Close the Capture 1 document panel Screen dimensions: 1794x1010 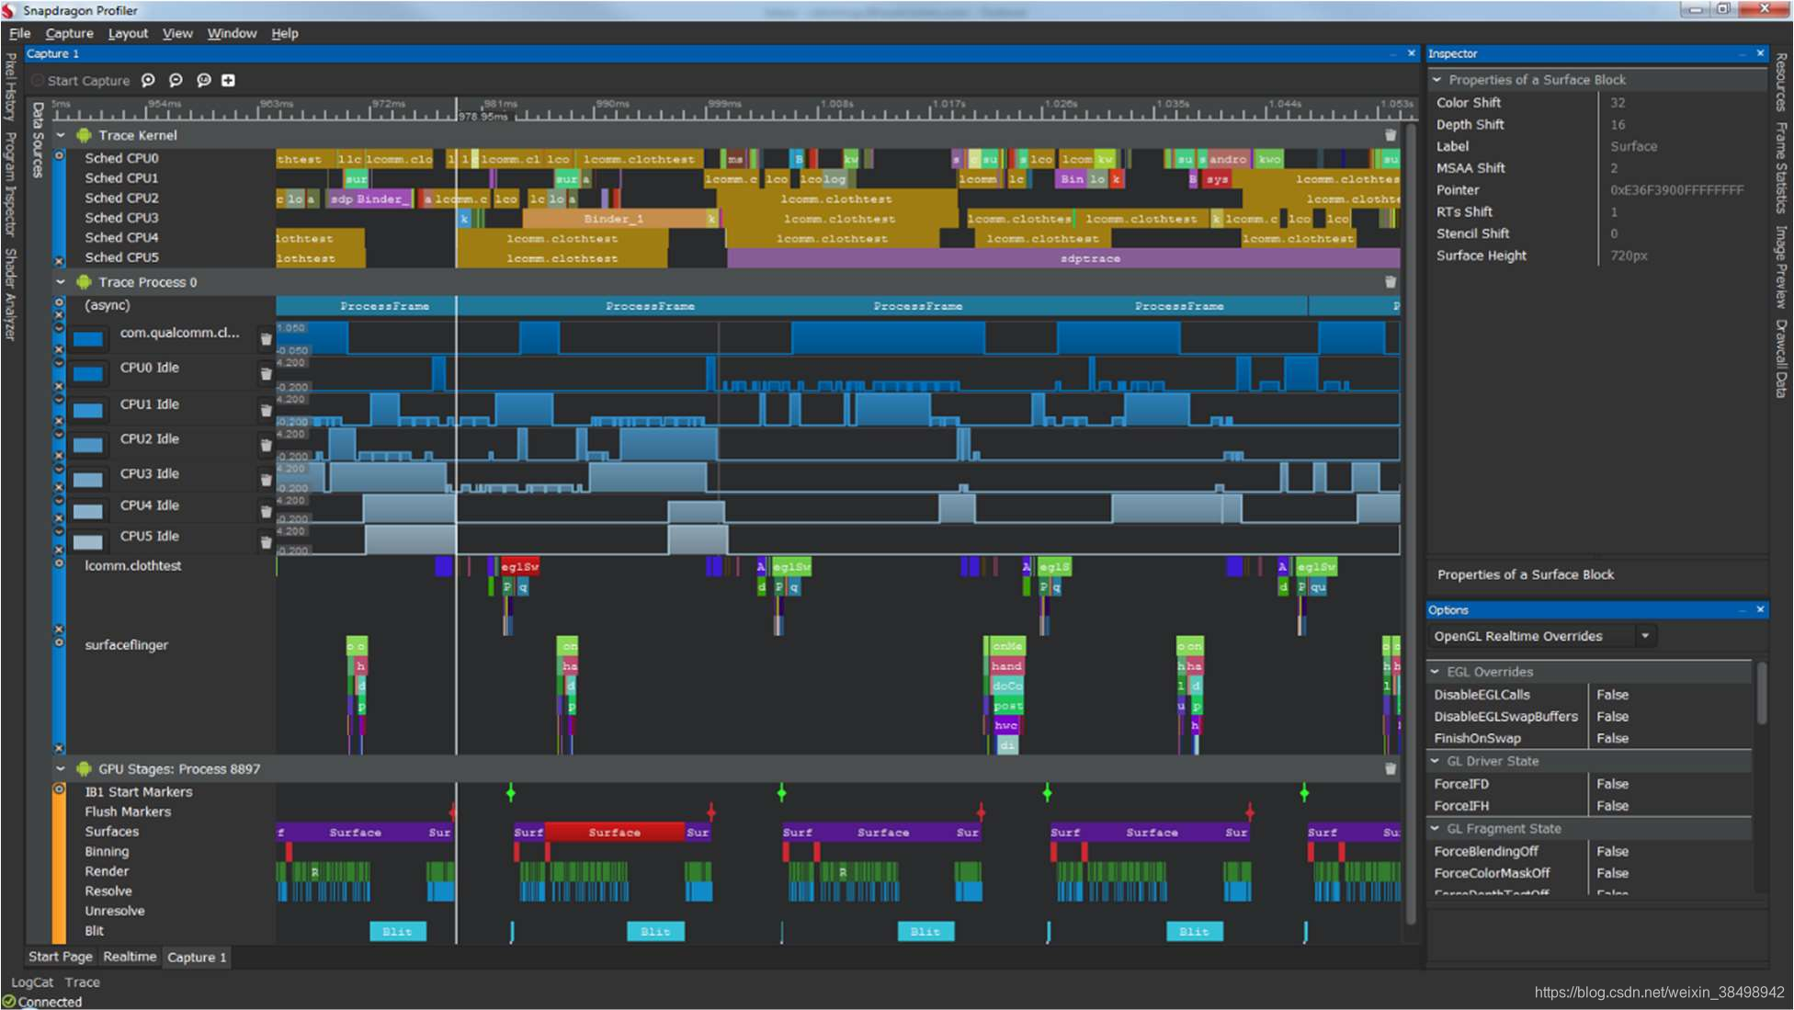tap(1412, 53)
